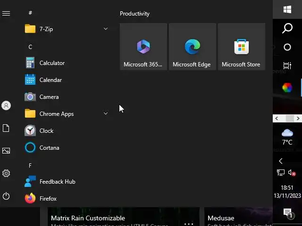This screenshot has width=302, height=226.
Task: Open Matrix Rain card more options dots
Action: pos(189,224)
